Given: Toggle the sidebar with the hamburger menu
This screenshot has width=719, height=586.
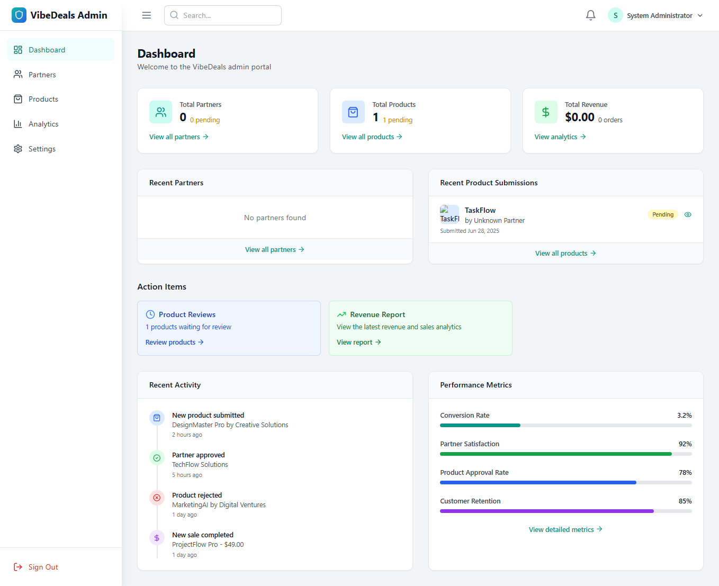Looking at the screenshot, I should [x=146, y=15].
